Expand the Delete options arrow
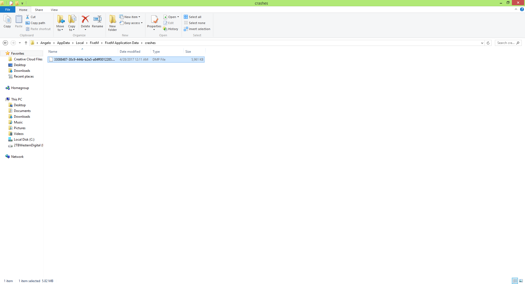 85,30
